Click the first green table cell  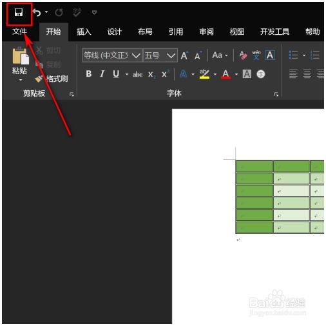(254, 166)
